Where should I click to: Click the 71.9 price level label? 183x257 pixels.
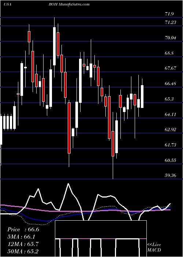point(169,14)
